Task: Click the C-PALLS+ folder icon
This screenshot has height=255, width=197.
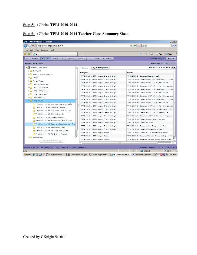Action: pos(31,71)
